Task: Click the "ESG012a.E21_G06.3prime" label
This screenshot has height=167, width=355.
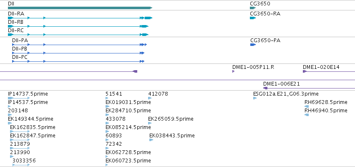Action: (286, 94)
